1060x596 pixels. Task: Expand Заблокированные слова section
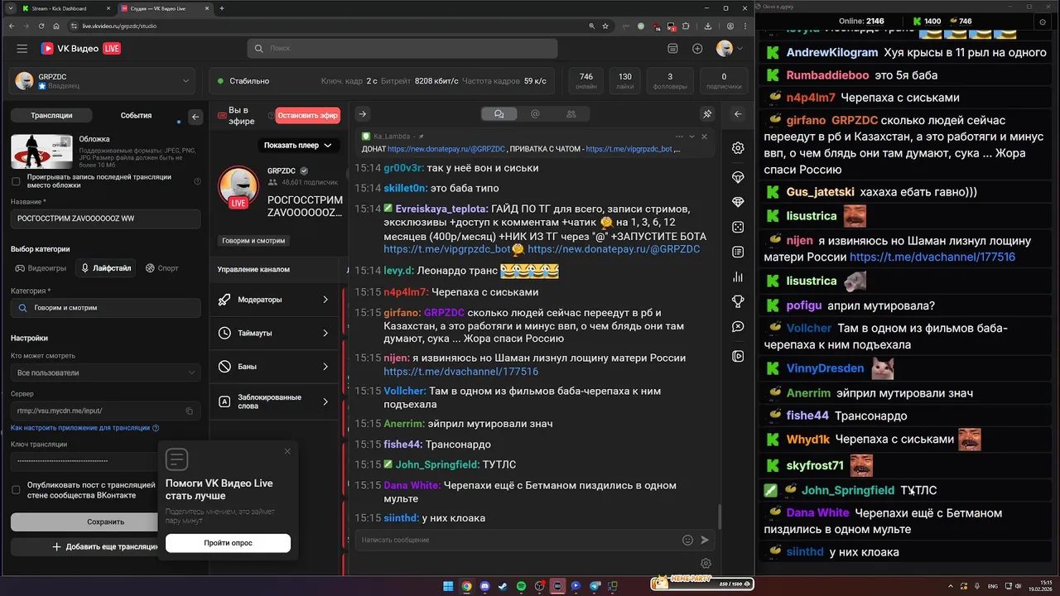click(276, 401)
